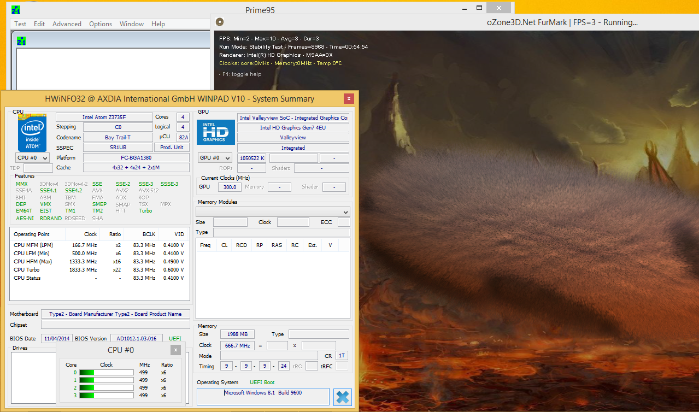The width and height of the screenshot is (699, 412).
Task: Click the CPU Status row
Action: (98, 278)
